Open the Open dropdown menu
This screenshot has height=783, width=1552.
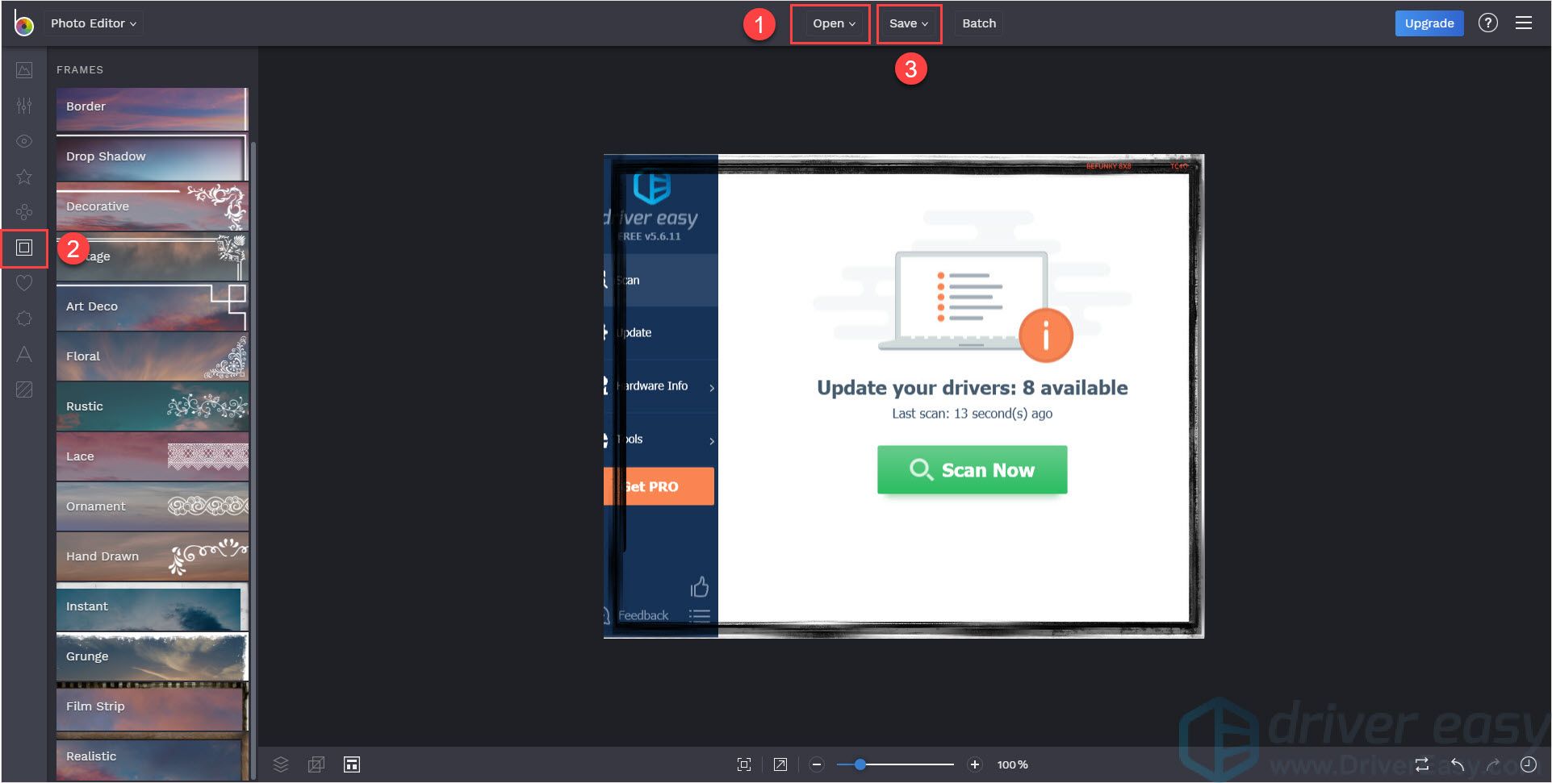click(x=834, y=23)
